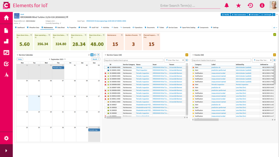Go to home in the sidebar
The height and width of the screenshot is (157, 279).
[x=6, y=18]
